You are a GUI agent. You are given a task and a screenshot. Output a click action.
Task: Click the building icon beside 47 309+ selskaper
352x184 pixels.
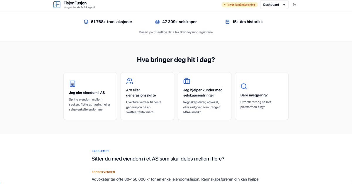tap(158, 22)
